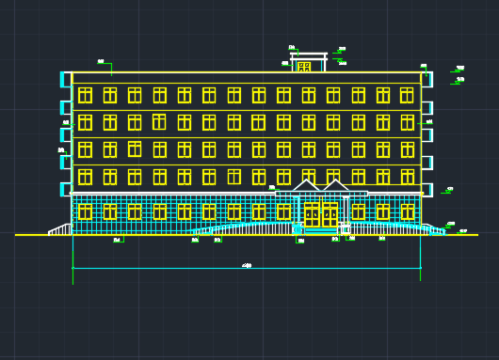The height and width of the screenshot is (360, 499).
Task: Select the white side staircase at building's left end
Action: coord(60,229)
